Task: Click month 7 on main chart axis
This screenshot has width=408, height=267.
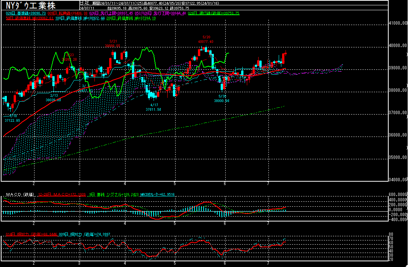Action: point(268,184)
